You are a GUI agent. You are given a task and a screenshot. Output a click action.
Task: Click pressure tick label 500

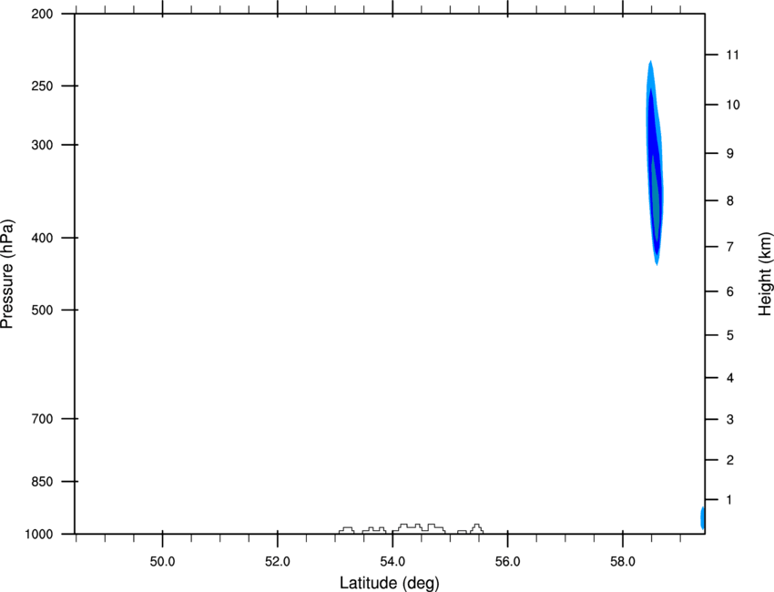42,310
